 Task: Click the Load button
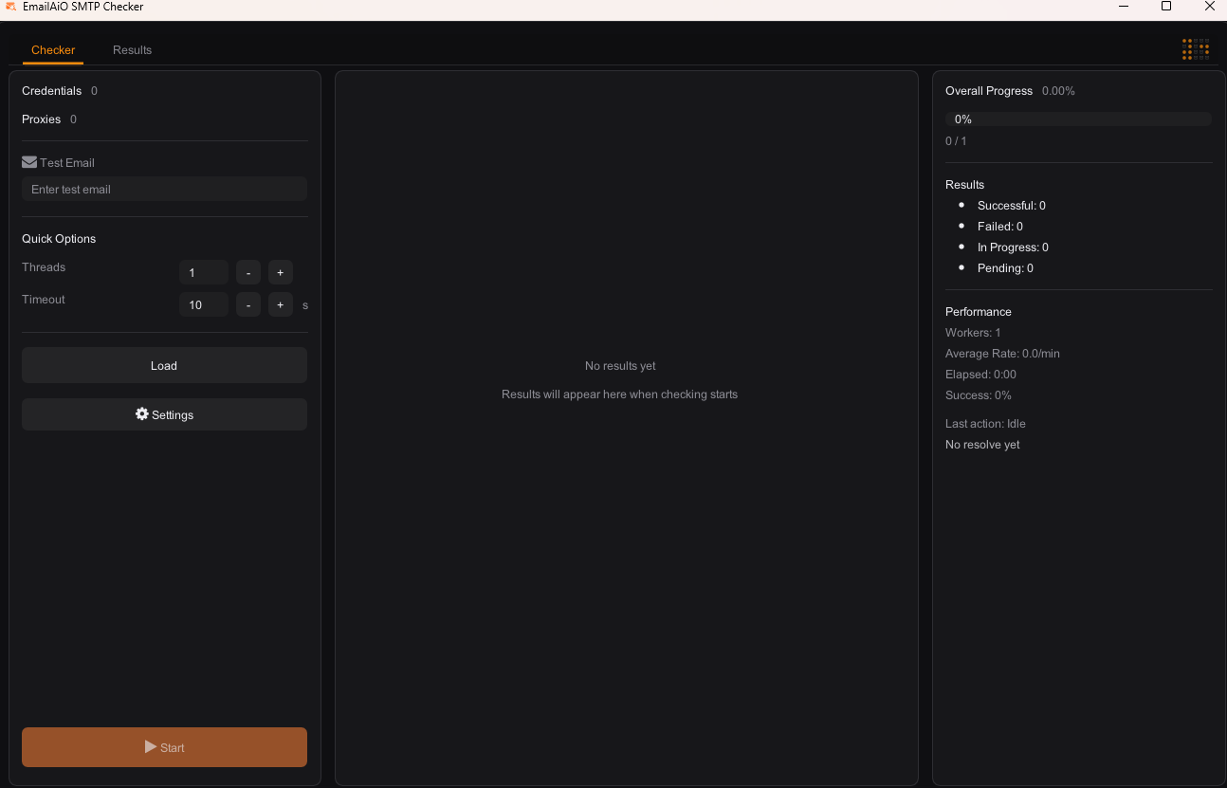click(163, 365)
